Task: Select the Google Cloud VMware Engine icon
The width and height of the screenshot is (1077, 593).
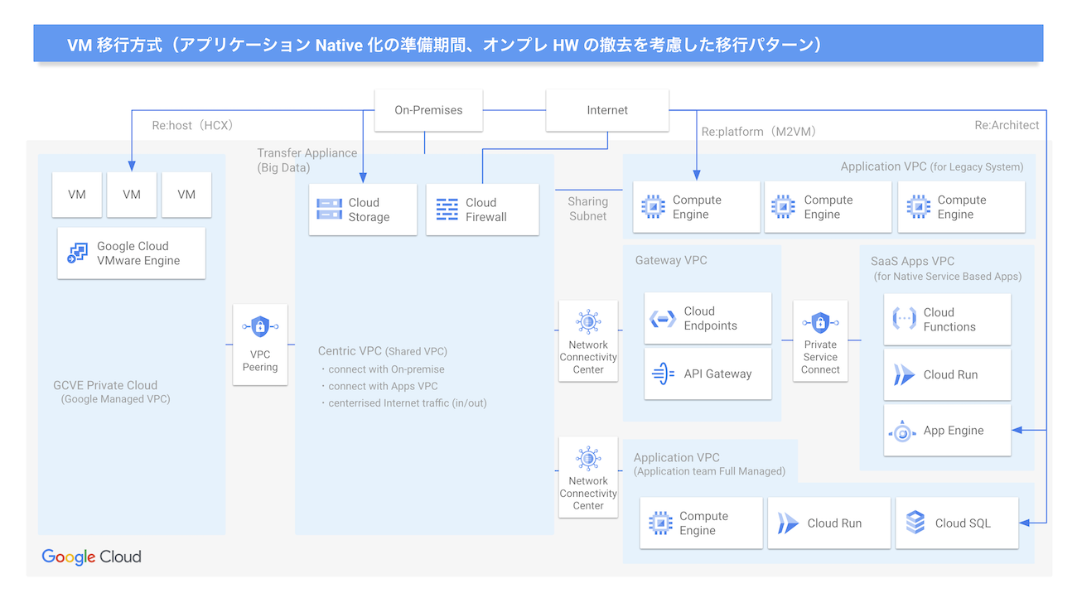Action: [77, 253]
